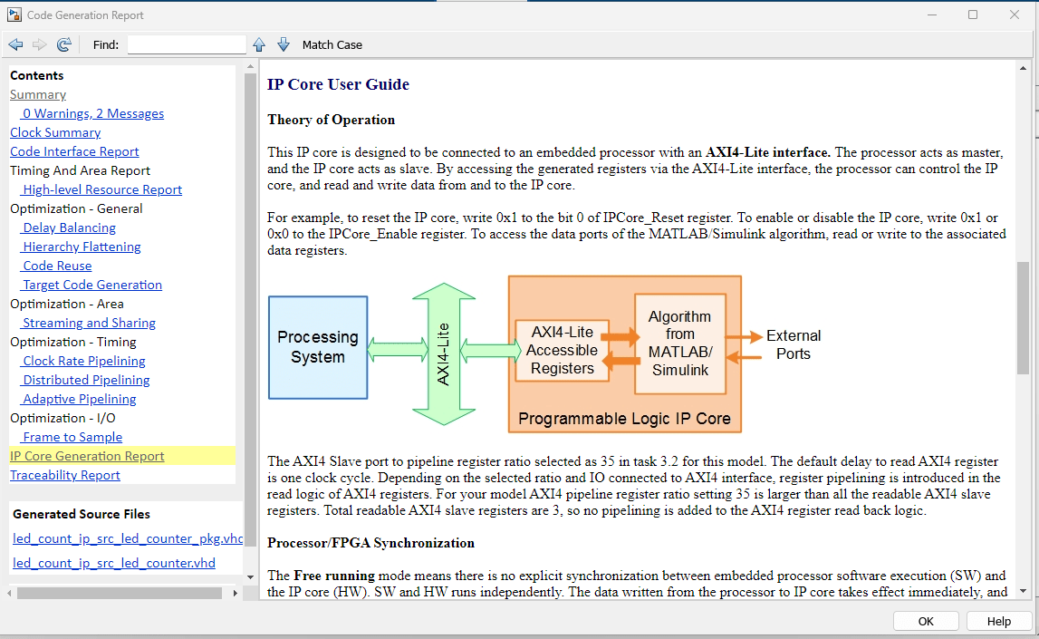Open led_count_ip_src_led_counter.vhd source file
This screenshot has width=1039, height=639.
pyautogui.click(x=114, y=563)
